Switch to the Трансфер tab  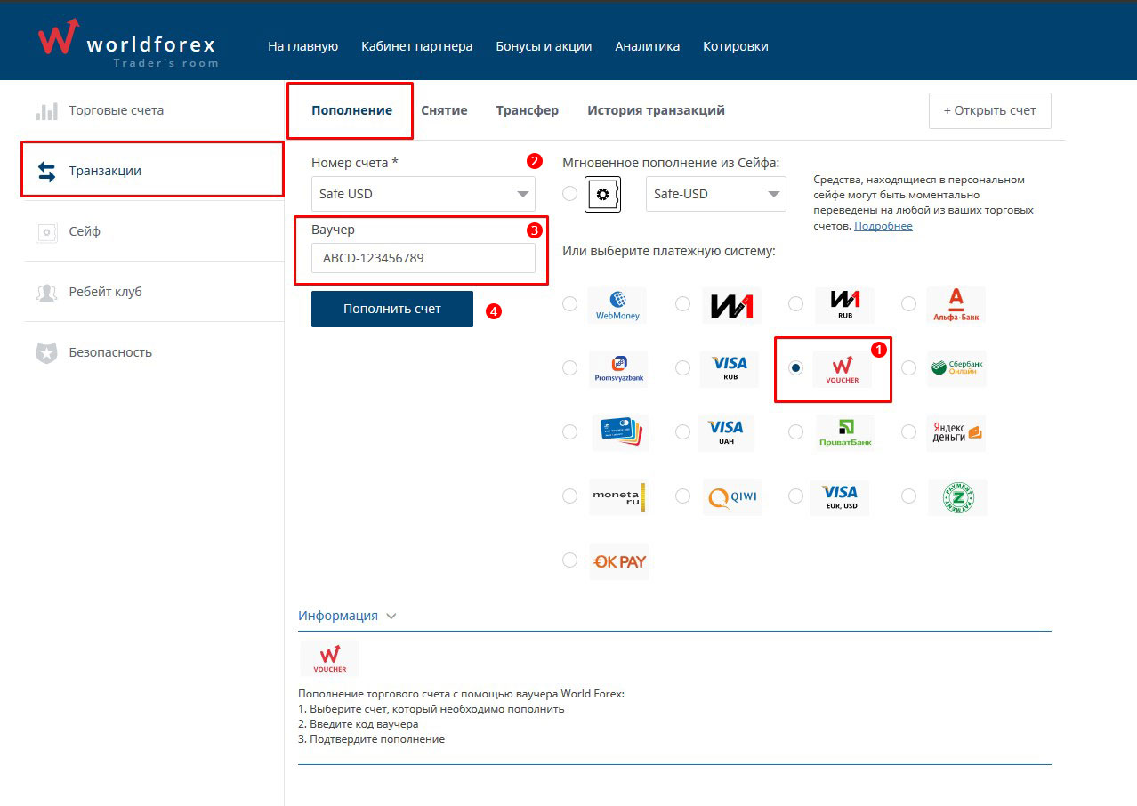528,110
